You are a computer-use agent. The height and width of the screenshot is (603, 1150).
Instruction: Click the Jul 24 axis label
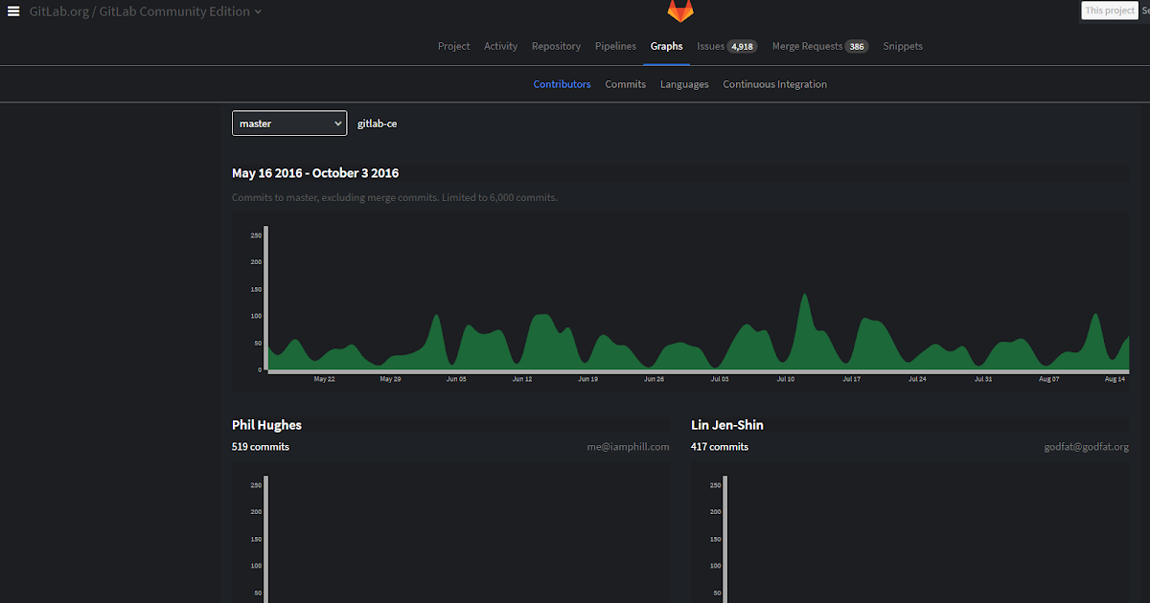tap(917, 379)
